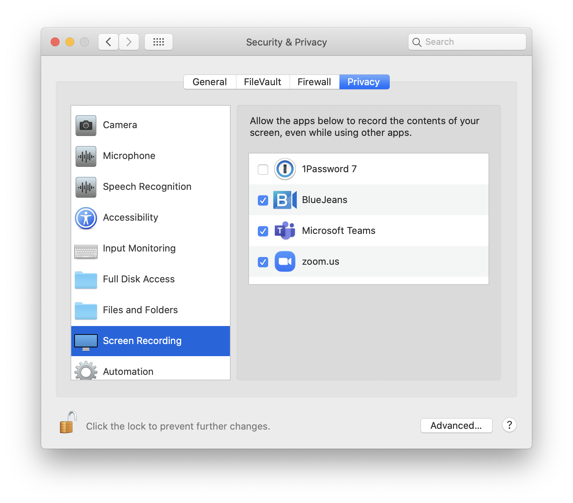The height and width of the screenshot is (503, 573).
Task: Disable screen recording for BlueJeans
Action: pos(263,200)
